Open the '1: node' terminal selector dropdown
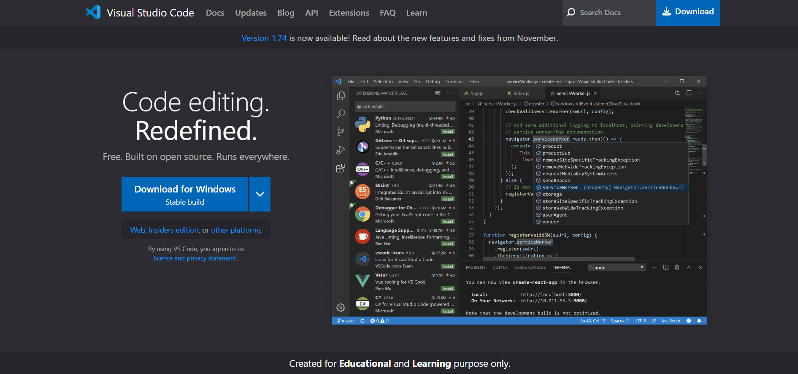Image resolution: width=798 pixels, height=374 pixels. click(617, 267)
